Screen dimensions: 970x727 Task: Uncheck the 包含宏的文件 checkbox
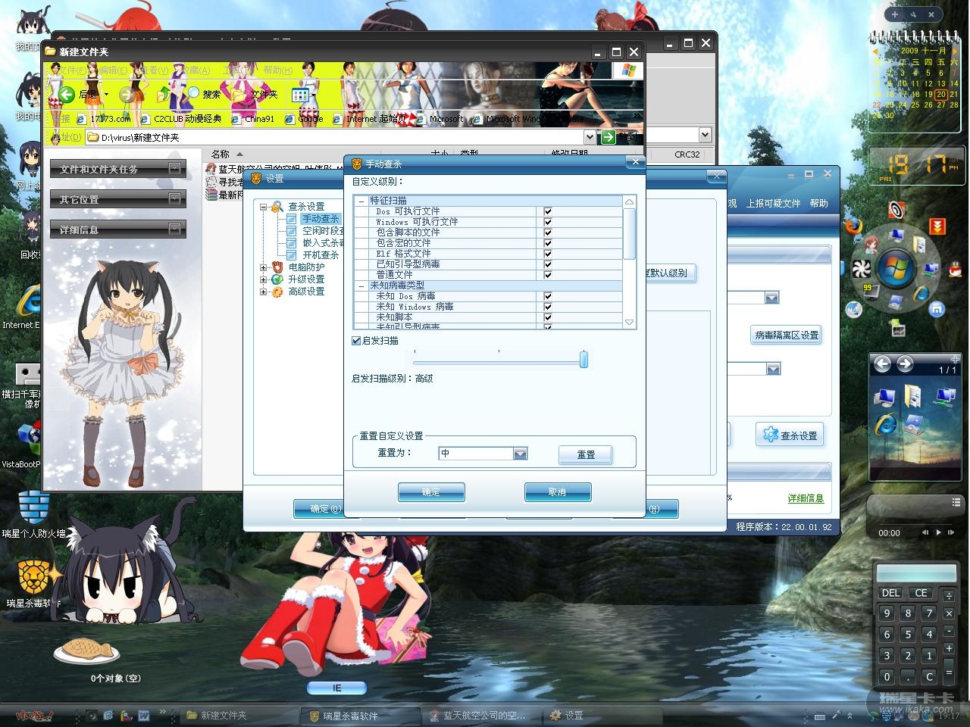548,244
